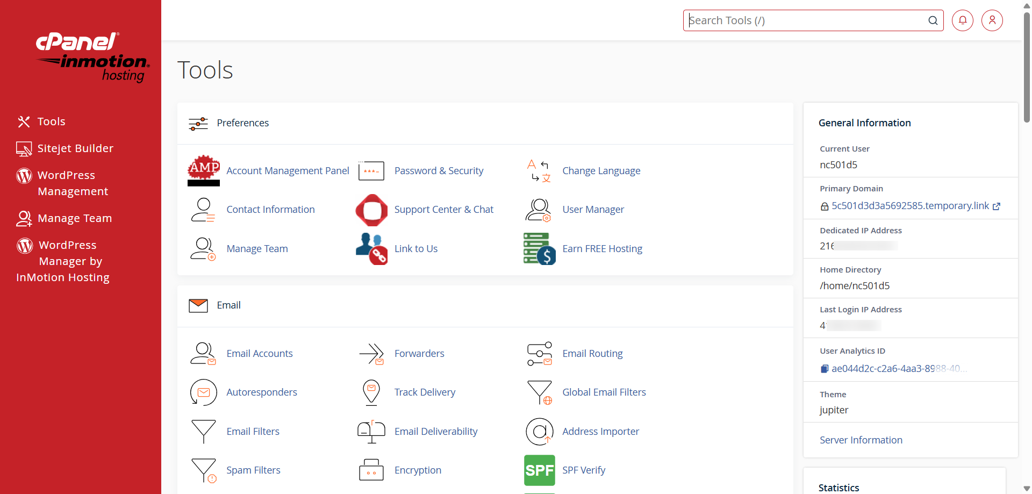Click the Encryption icon
Viewport: 1032px width, 494px height.
point(371,470)
